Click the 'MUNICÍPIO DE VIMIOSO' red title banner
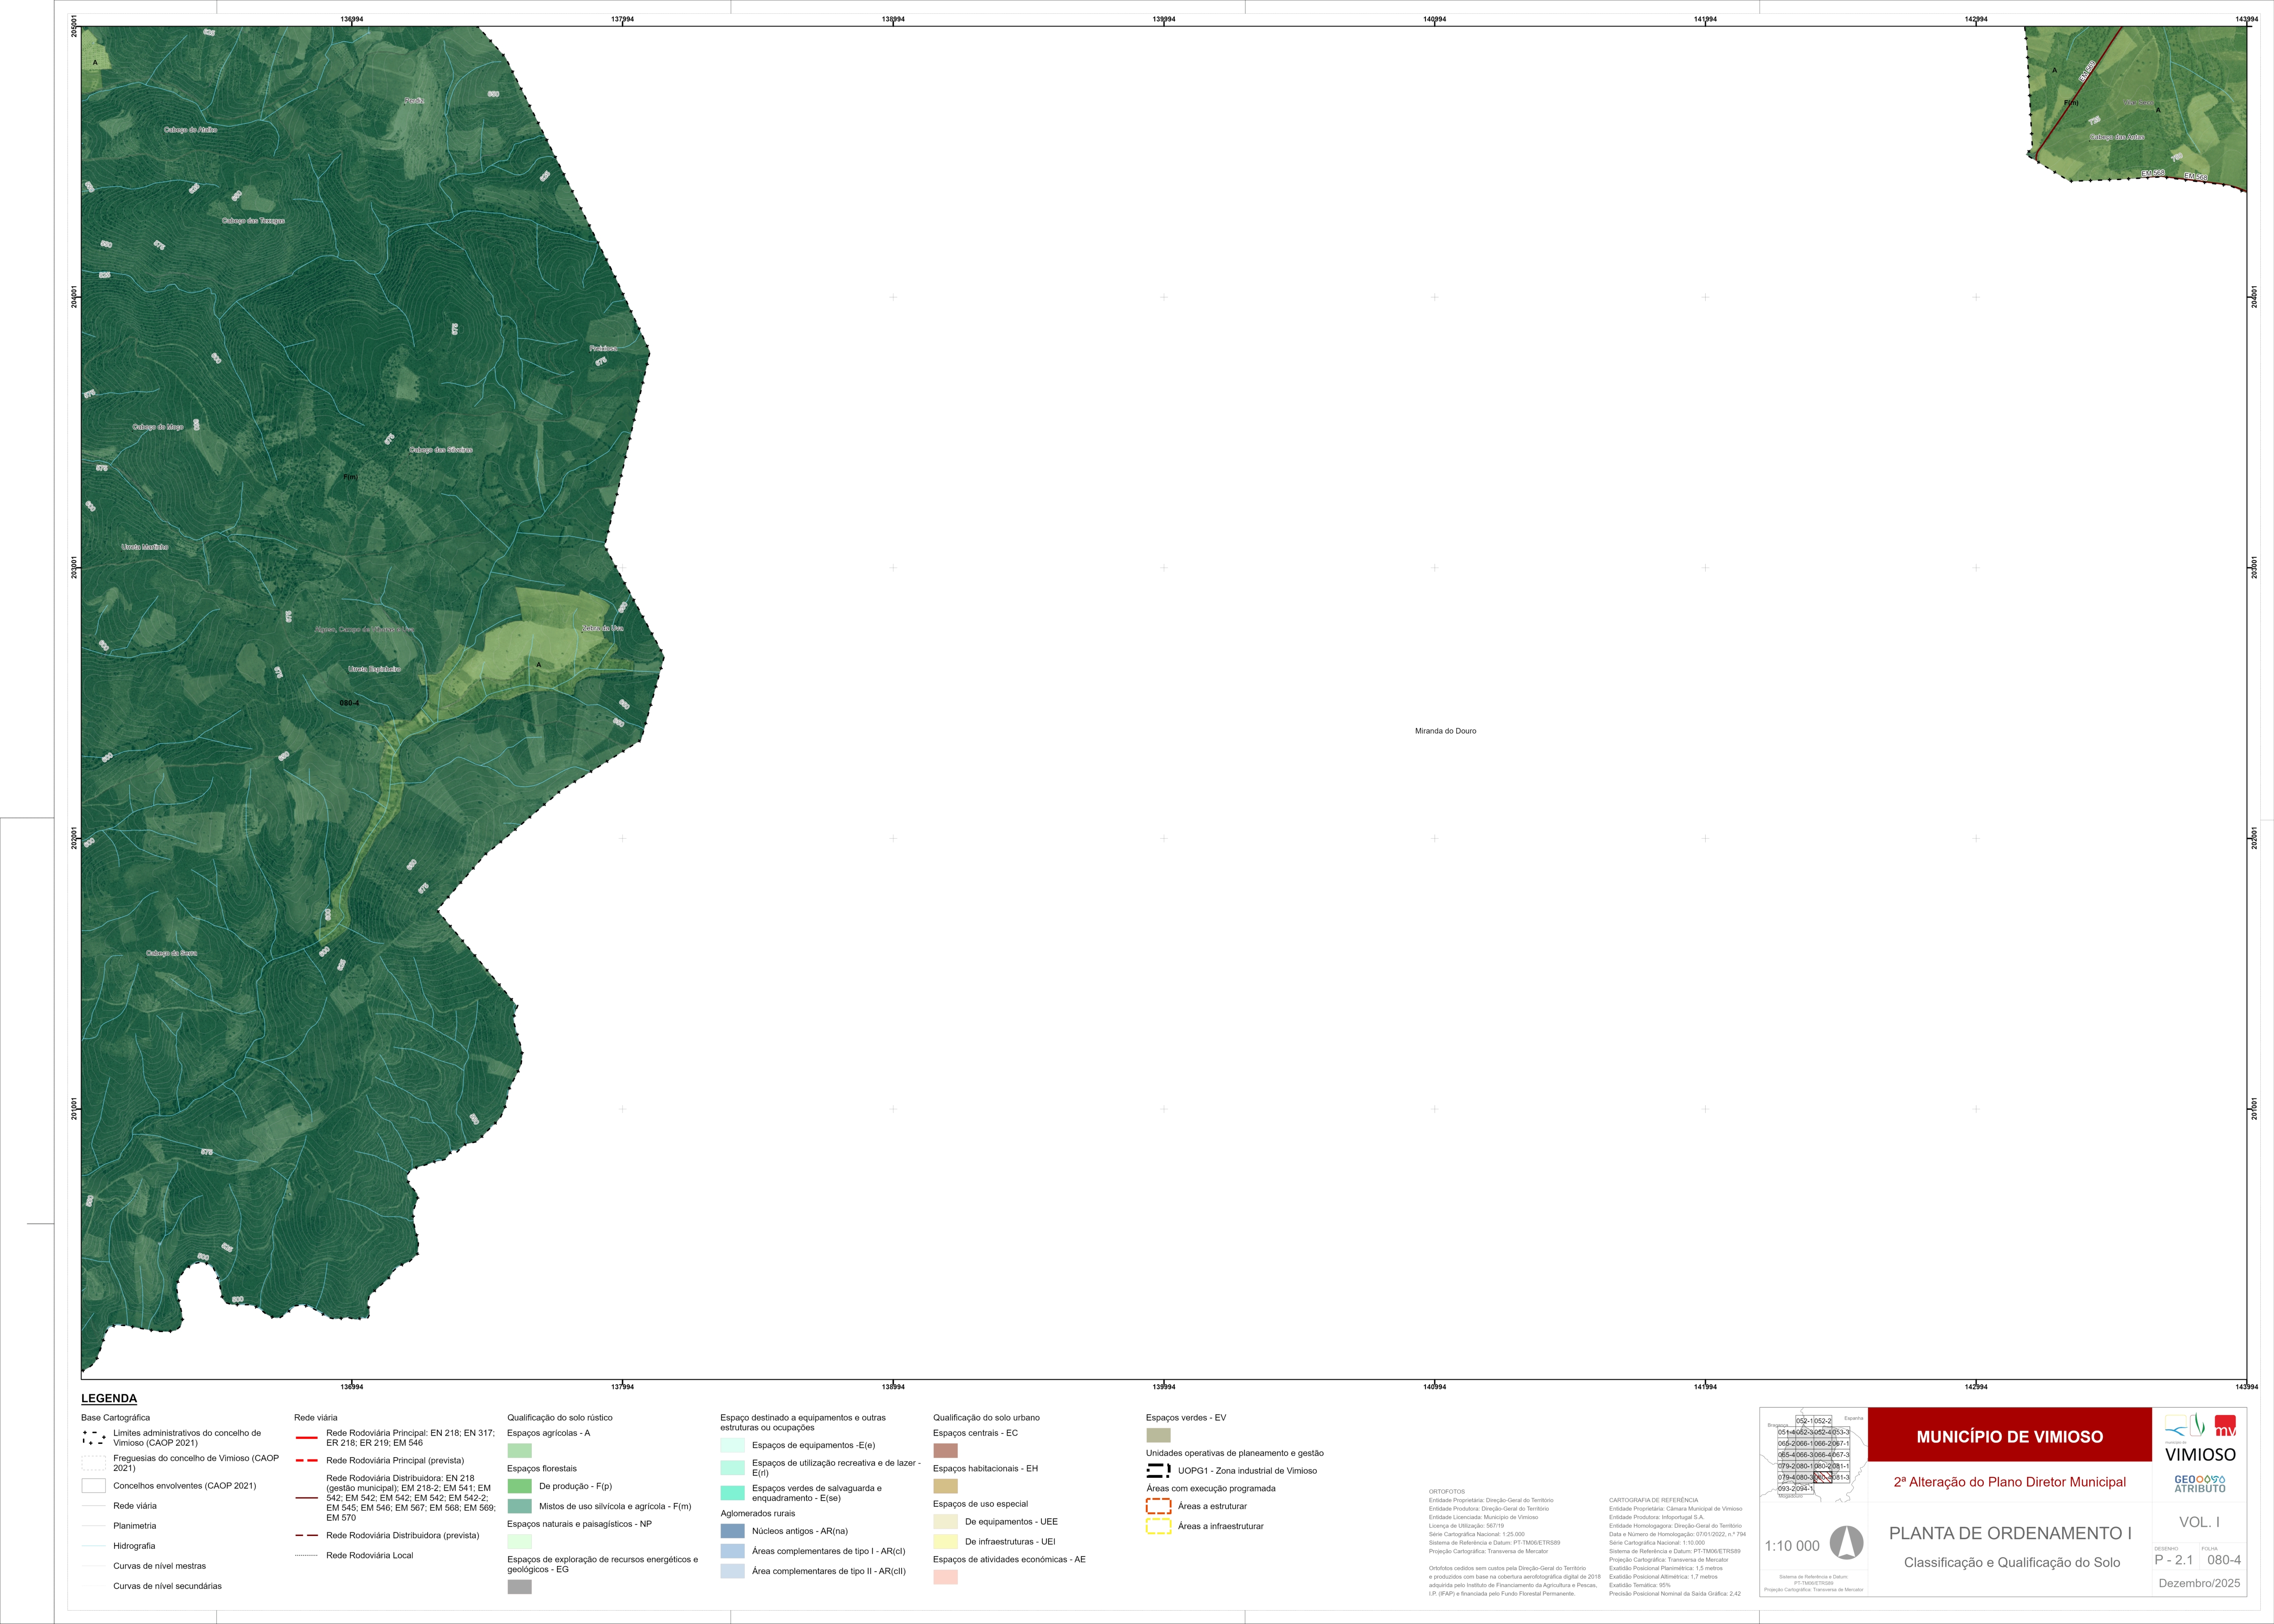Image resolution: width=2274 pixels, height=1624 pixels. click(x=2009, y=1436)
